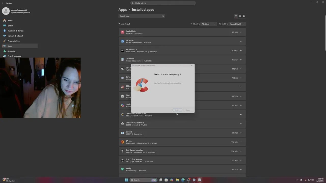This screenshot has height=183, width=326.
Task: Click the Discord app icon
Action: coord(123,133)
